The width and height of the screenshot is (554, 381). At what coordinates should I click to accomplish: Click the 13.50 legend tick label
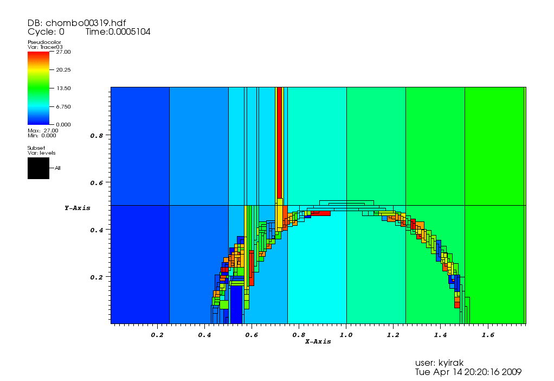pyautogui.click(x=63, y=88)
